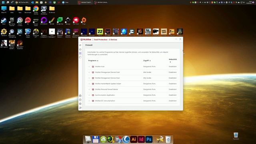Open Xbox app from taskbar
Screen dimensions: 256x144
54,2
